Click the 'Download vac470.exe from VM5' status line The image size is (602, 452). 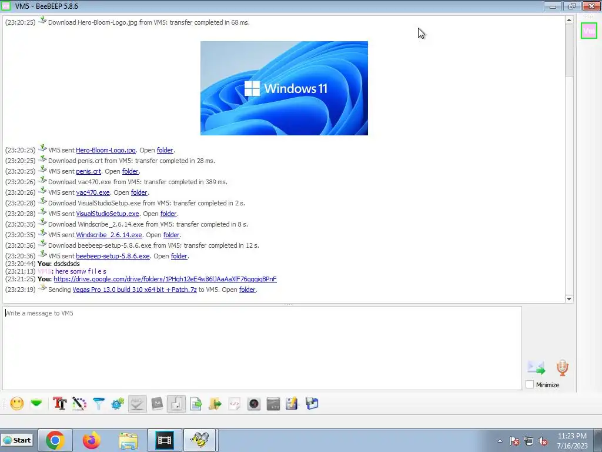[138, 182]
